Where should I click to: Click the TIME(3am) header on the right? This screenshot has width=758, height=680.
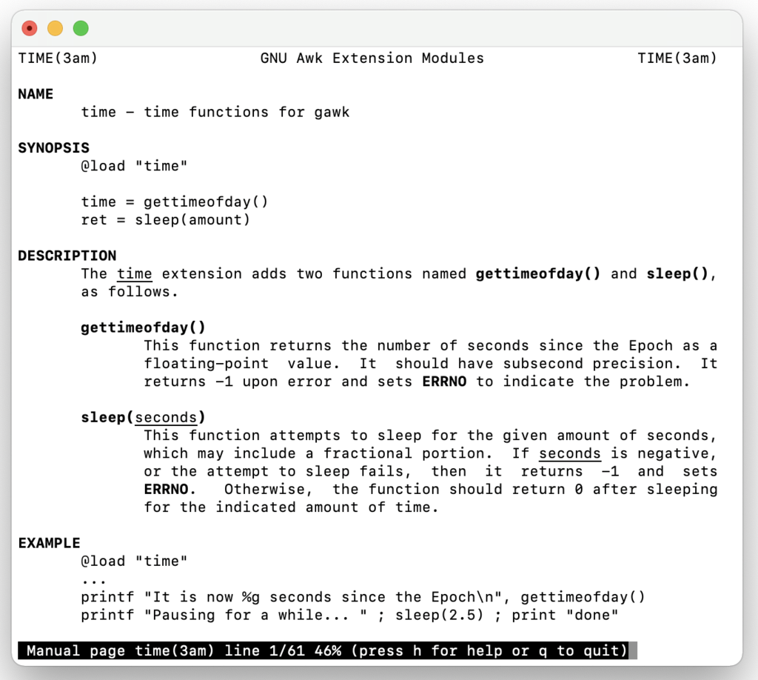point(678,58)
